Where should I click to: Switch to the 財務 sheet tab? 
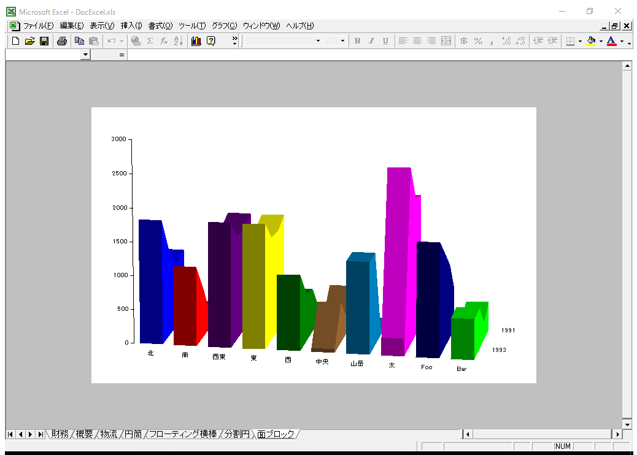(x=60, y=434)
